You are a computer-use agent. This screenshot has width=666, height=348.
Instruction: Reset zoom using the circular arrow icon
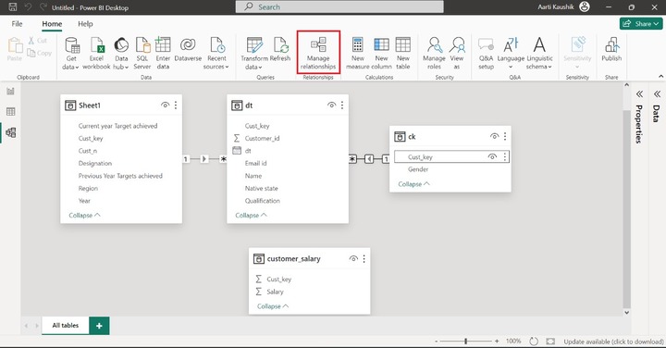tap(534, 342)
